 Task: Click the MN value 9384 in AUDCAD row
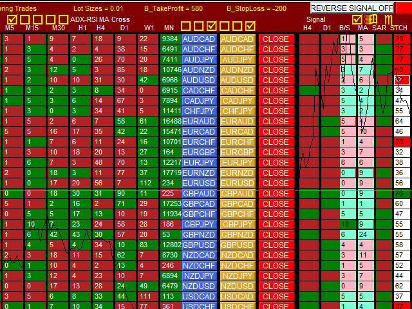click(x=170, y=39)
